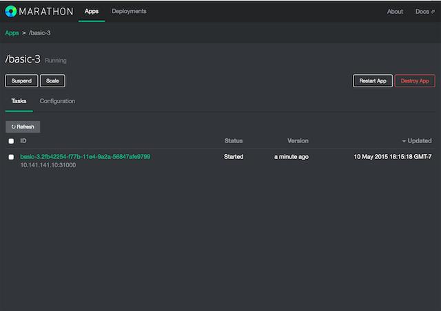Click the /basic-3 page heading

[23, 59]
